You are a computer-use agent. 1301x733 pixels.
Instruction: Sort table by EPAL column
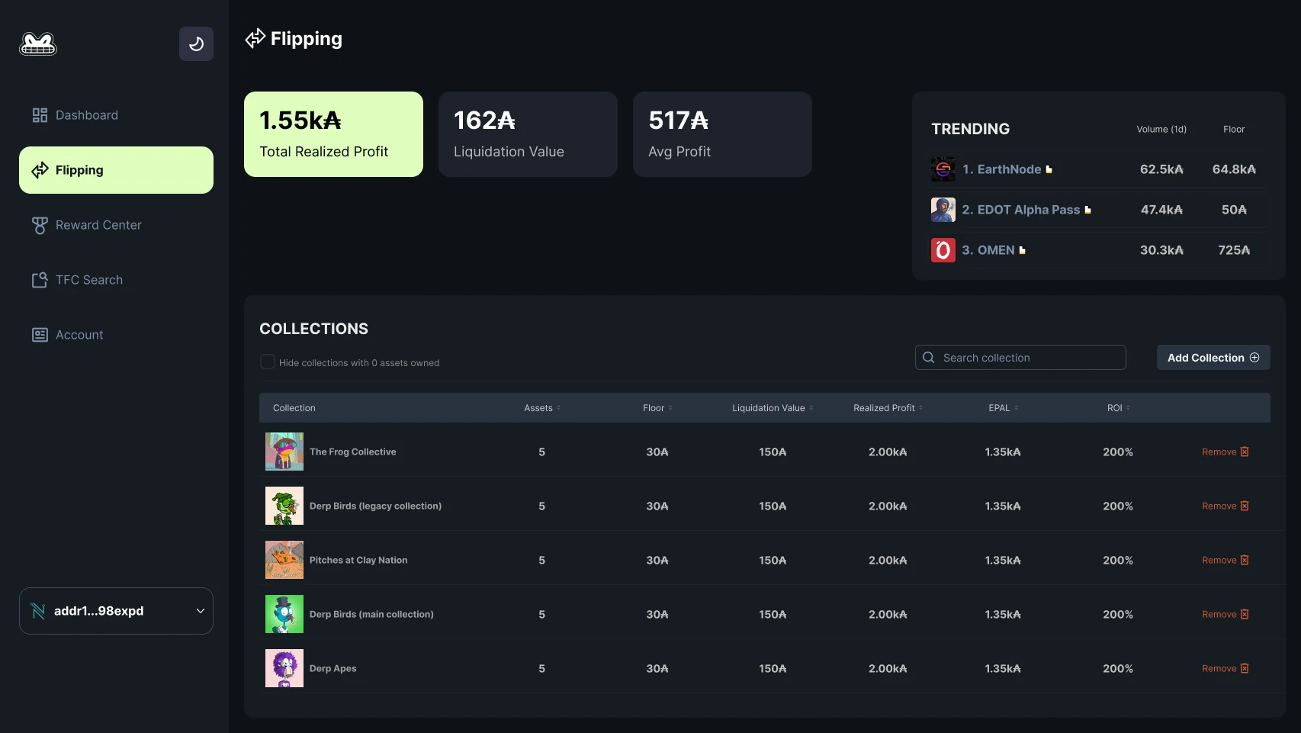click(x=1003, y=408)
